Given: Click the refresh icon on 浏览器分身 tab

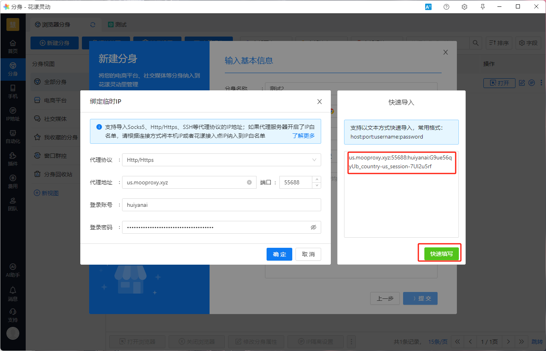Looking at the screenshot, I should click(93, 24).
